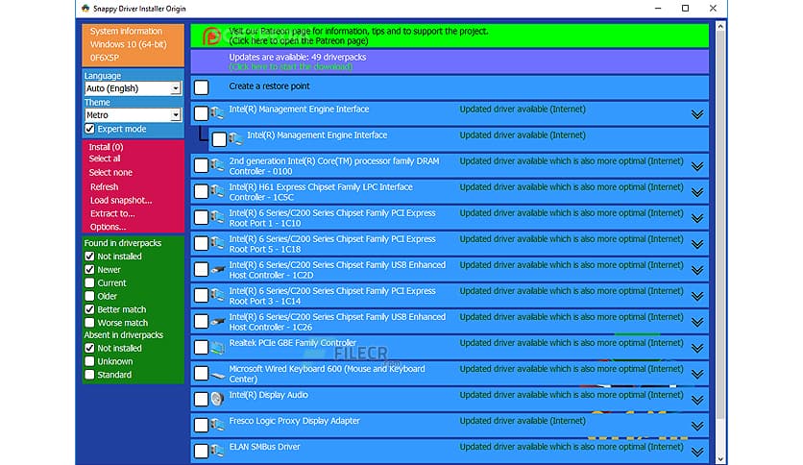
Task: Click the keyboard icon of Microsoft Wired Keyboard 600
Action: (x=218, y=375)
